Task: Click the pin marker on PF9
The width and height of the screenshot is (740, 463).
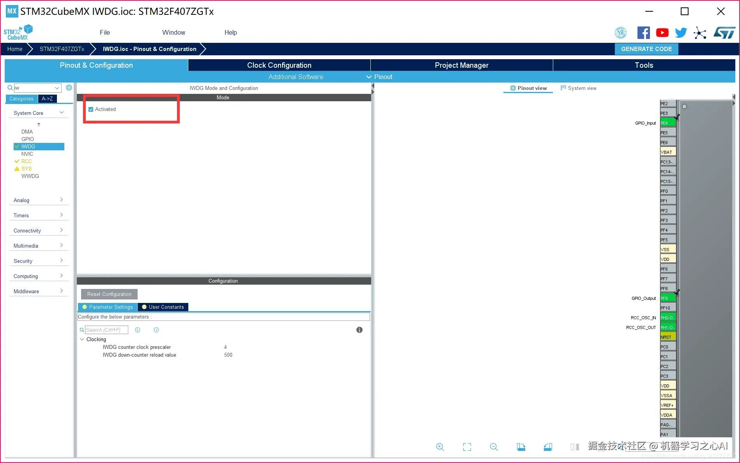Action: tap(677, 292)
